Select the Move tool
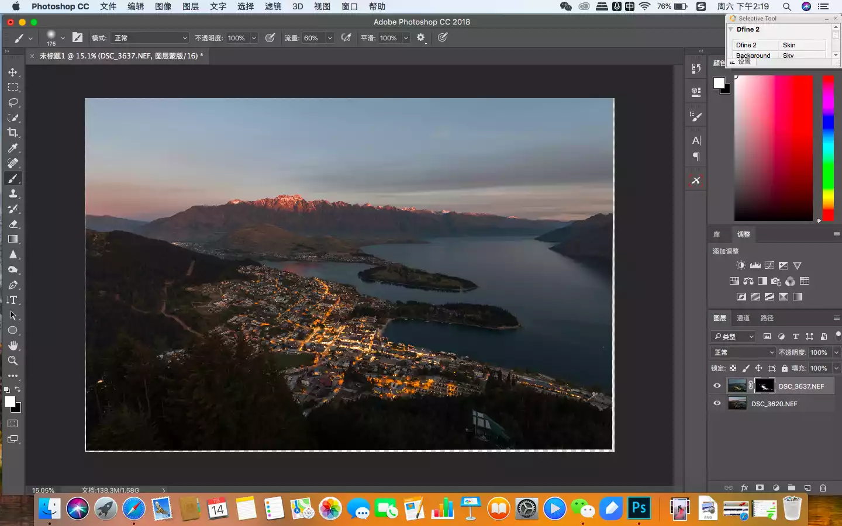This screenshot has width=842, height=526. 13,72
